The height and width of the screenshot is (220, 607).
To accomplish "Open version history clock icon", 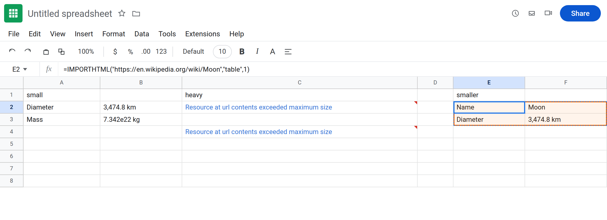I will point(515,13).
